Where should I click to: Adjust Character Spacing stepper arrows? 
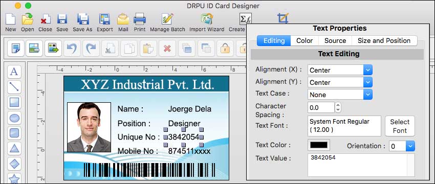coord(338,107)
